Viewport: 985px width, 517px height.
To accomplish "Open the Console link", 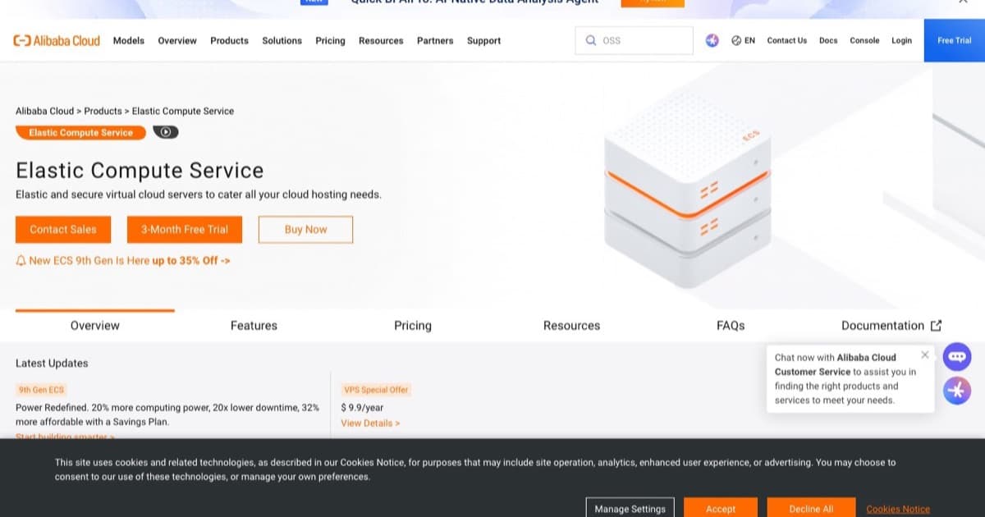I will [x=864, y=40].
